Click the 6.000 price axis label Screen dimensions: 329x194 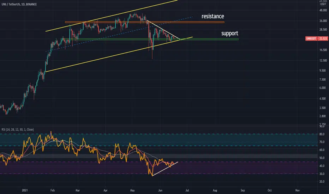click(x=323, y=88)
